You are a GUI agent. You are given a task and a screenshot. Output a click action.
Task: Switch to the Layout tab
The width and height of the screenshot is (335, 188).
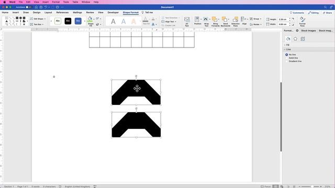48,13
